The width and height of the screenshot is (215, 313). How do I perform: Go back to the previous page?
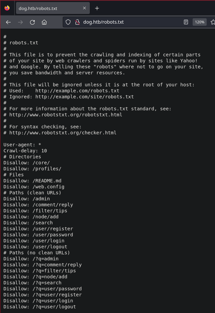(8, 22)
